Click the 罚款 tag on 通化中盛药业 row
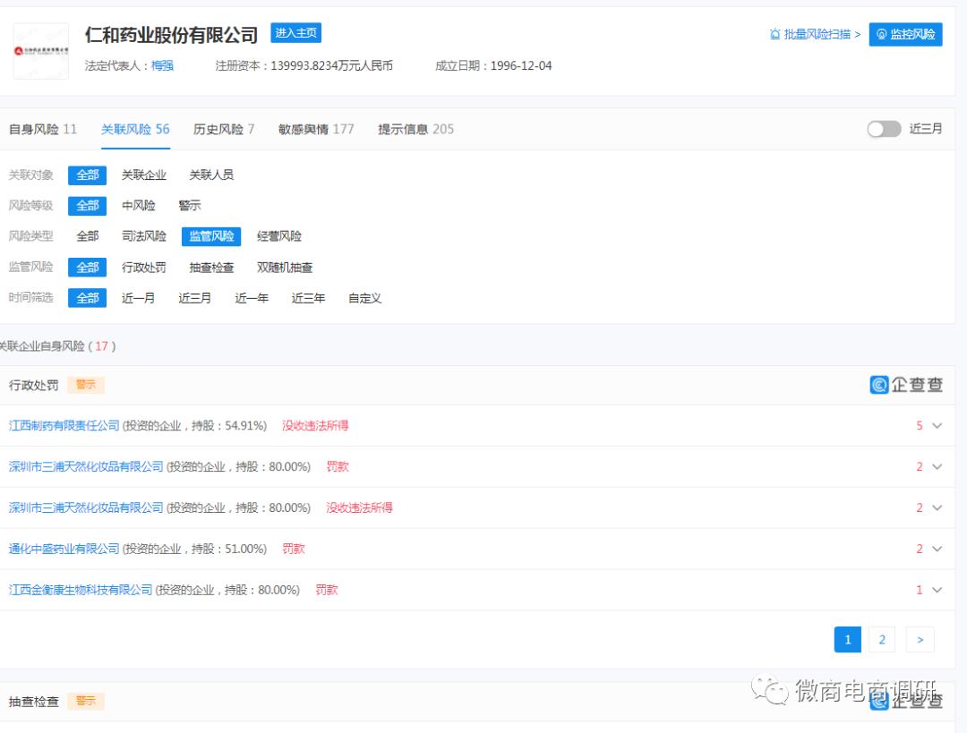Image resolution: width=967 pixels, height=733 pixels. pos(295,549)
